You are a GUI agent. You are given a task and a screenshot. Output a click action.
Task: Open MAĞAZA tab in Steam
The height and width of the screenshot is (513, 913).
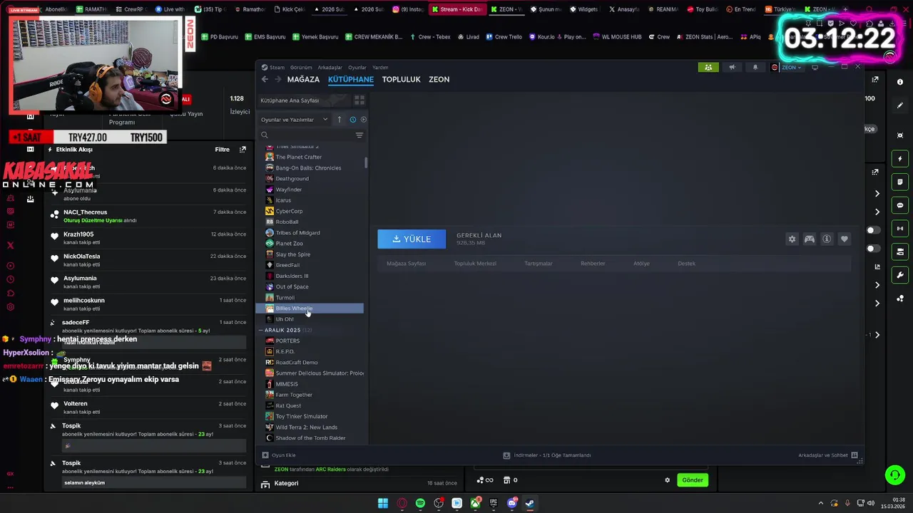coord(303,79)
